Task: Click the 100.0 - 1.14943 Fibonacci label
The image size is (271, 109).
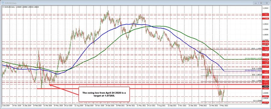Action: [x=256, y=49]
